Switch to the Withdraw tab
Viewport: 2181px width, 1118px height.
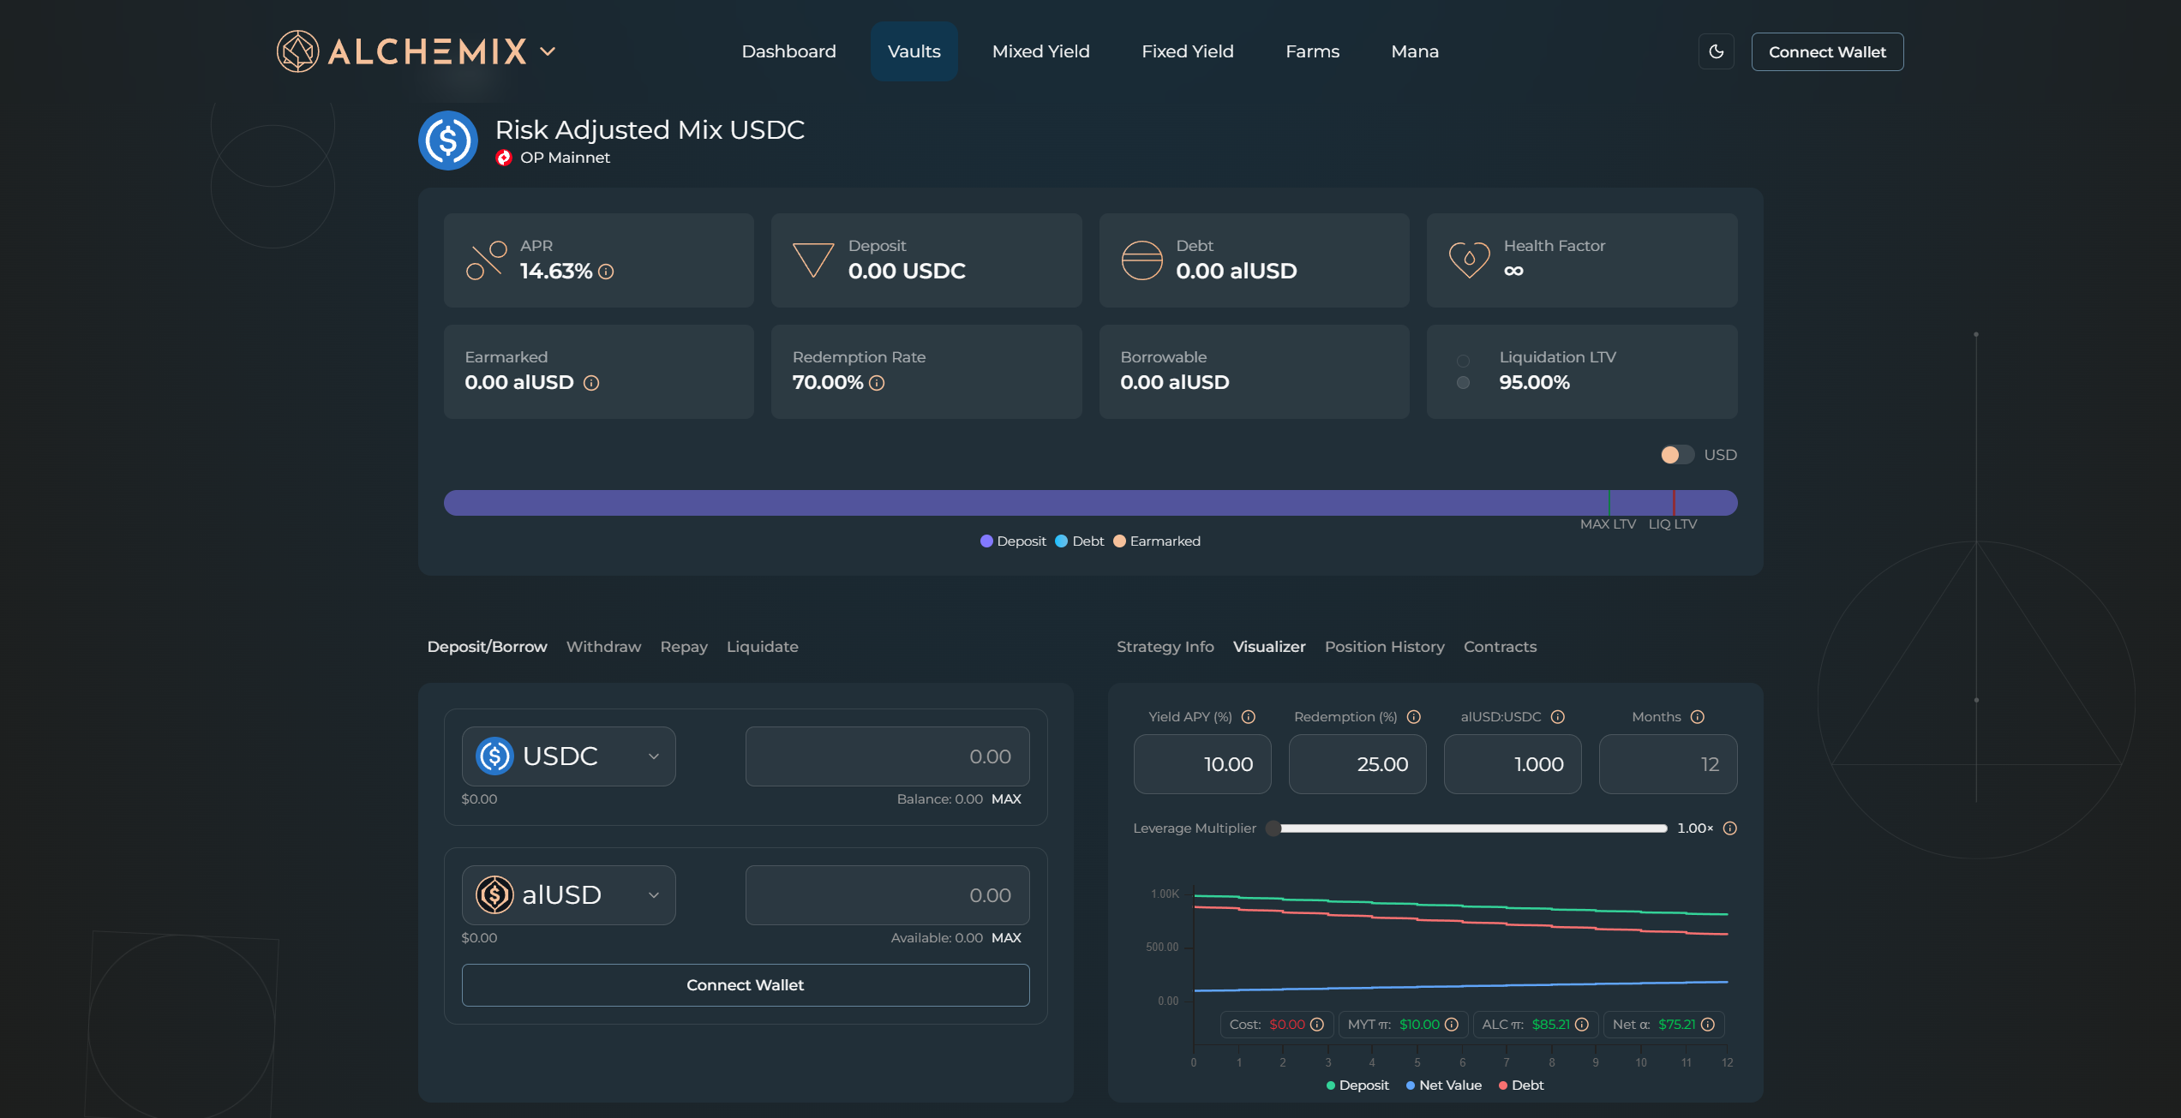click(603, 647)
